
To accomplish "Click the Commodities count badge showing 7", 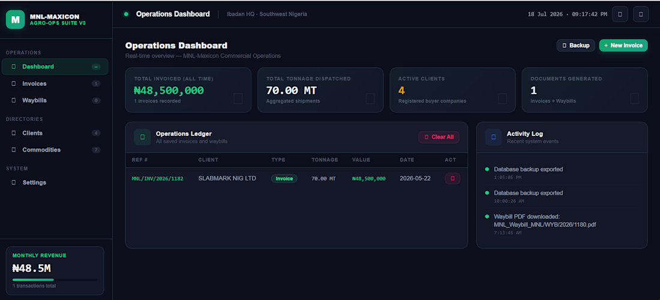I will click(x=97, y=150).
